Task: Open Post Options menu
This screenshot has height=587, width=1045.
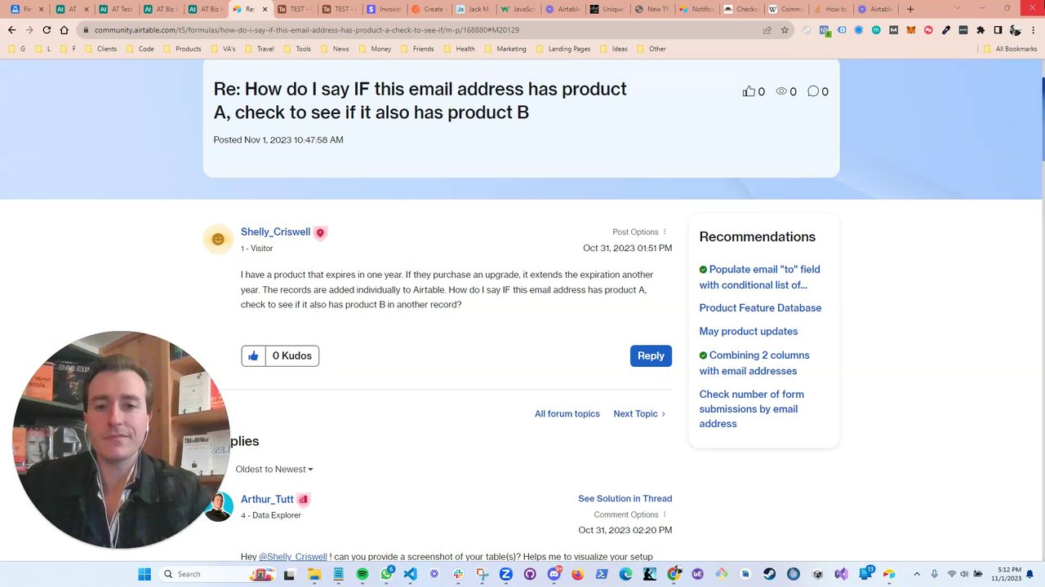Action: pos(640,232)
